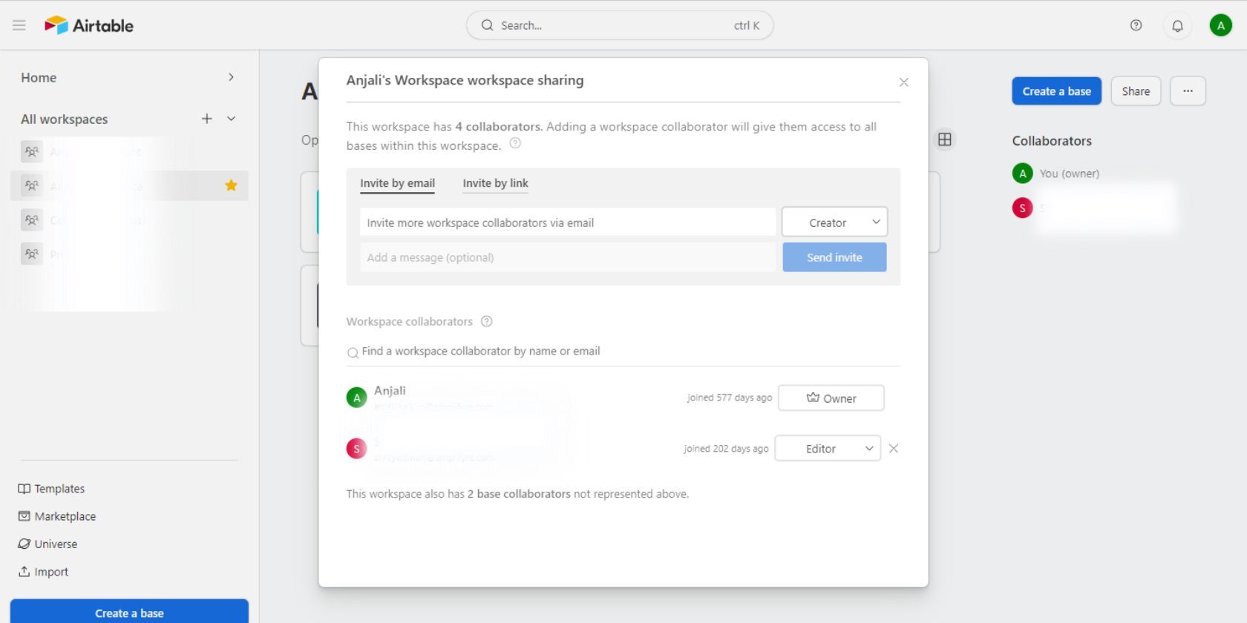The width and height of the screenshot is (1247, 623).
Task: Click the starred workspace's star icon
Action: coord(231,185)
